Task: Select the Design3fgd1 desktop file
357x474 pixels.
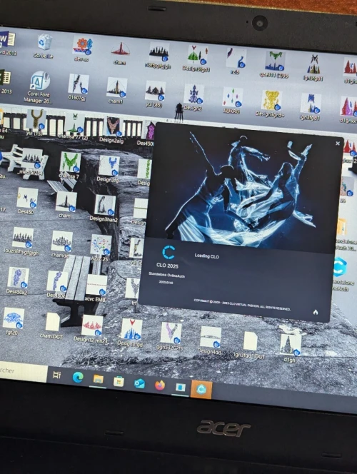Action: (x=196, y=59)
